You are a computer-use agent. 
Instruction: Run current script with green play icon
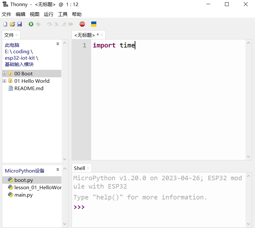(31, 24)
